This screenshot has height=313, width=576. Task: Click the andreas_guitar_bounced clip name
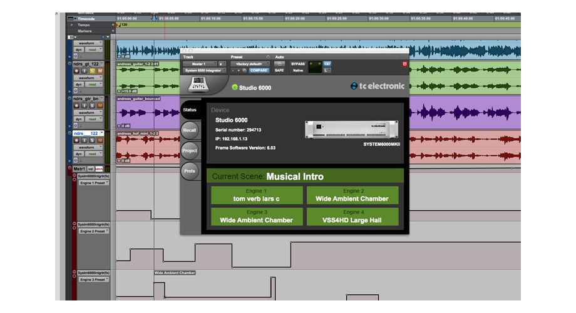(138, 99)
